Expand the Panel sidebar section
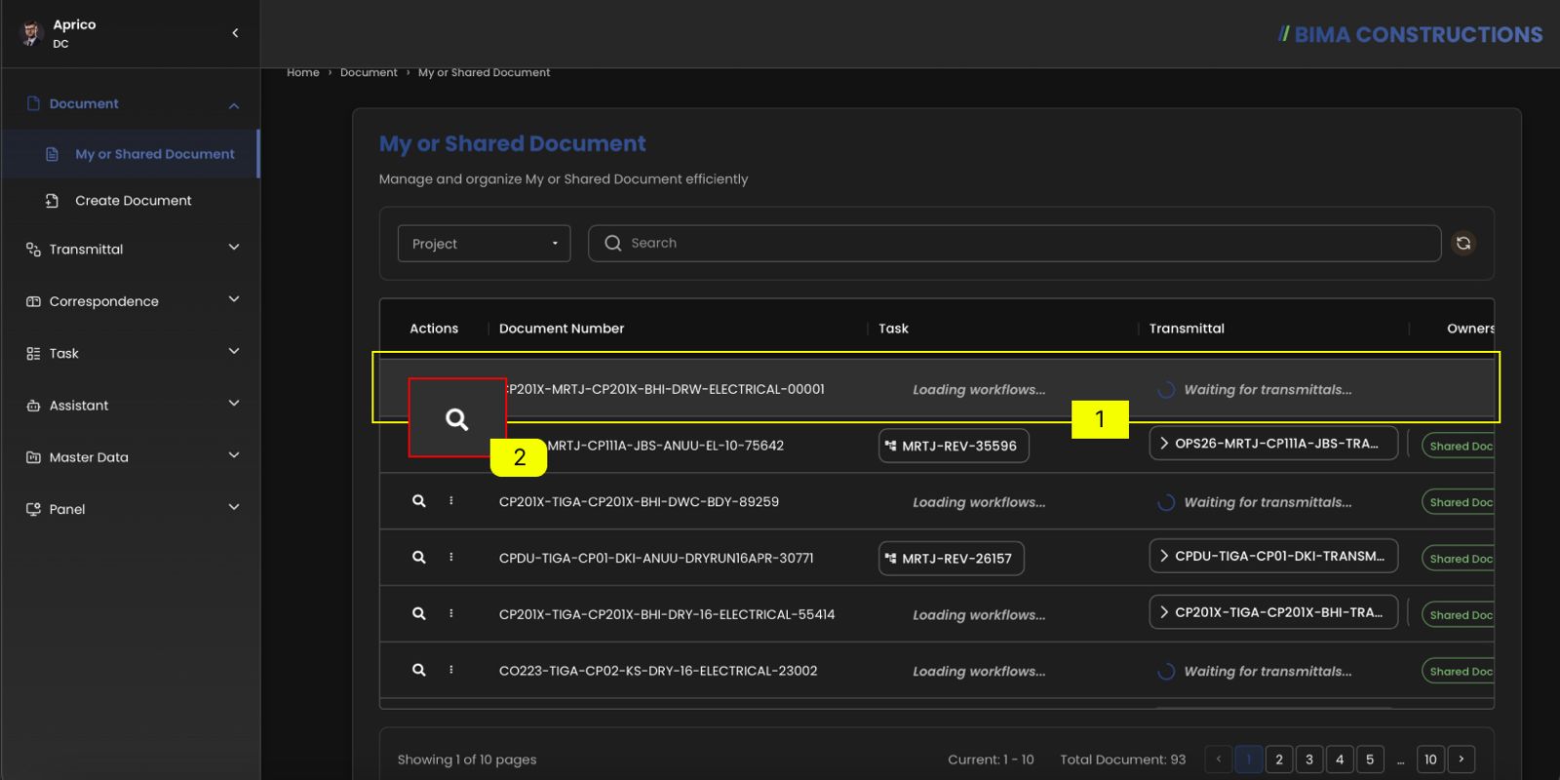This screenshot has width=1560, height=780. pyautogui.click(x=234, y=507)
